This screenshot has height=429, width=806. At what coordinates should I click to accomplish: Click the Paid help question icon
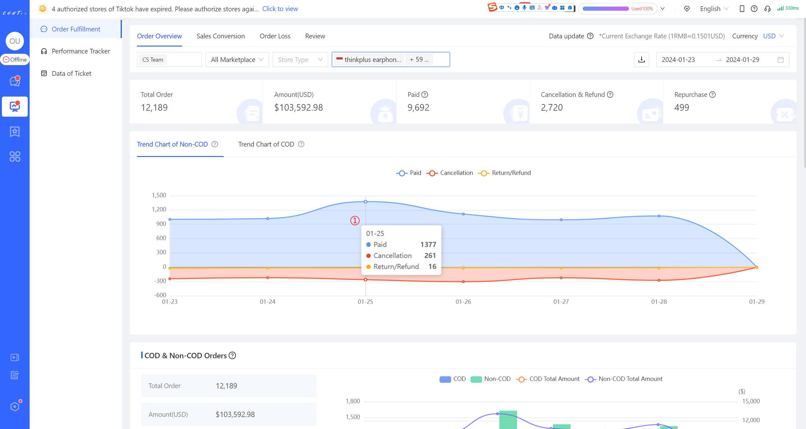click(425, 94)
